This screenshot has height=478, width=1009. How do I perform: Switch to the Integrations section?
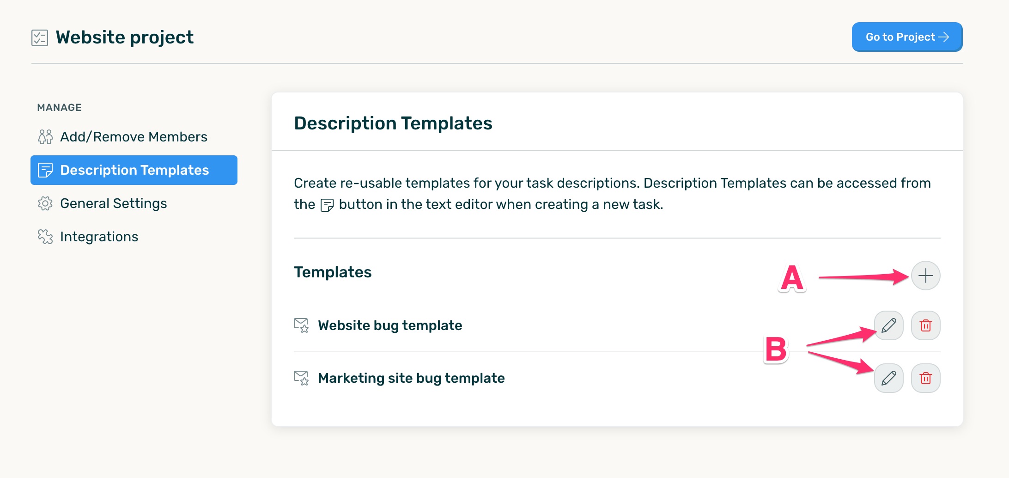click(x=99, y=236)
